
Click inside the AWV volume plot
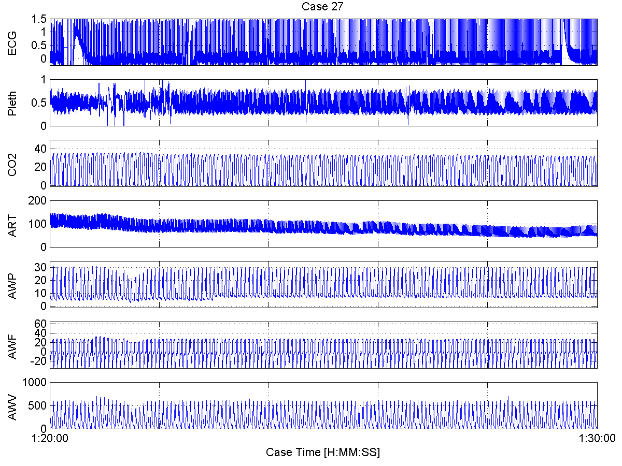(x=324, y=405)
